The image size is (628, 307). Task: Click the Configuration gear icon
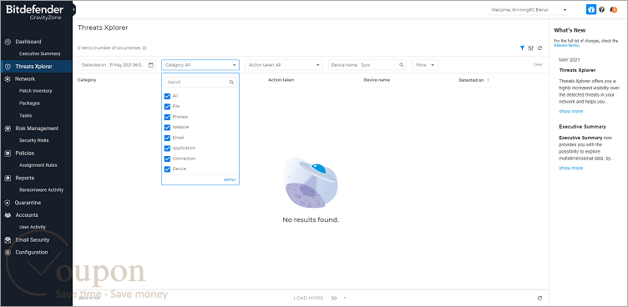coord(8,253)
